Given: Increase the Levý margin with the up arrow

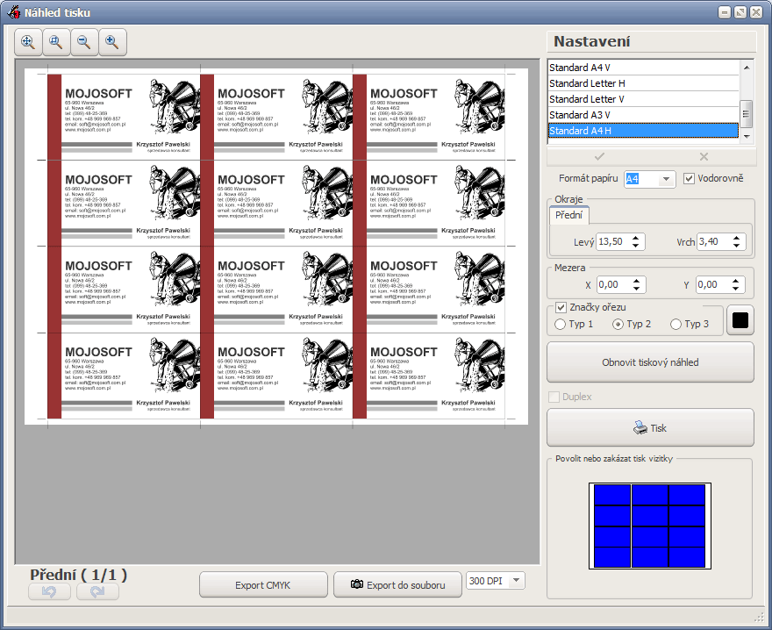Looking at the screenshot, I should pos(636,238).
